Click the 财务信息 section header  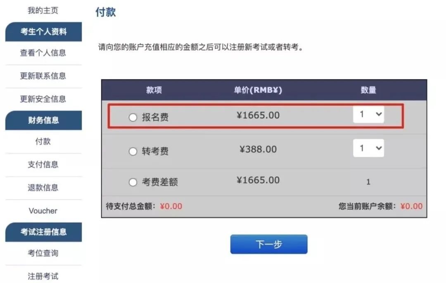coord(43,120)
